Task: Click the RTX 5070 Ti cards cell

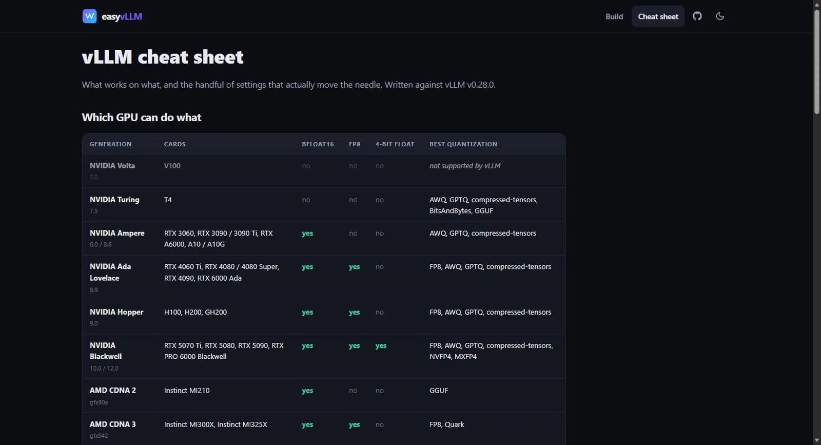Action: 224,351
